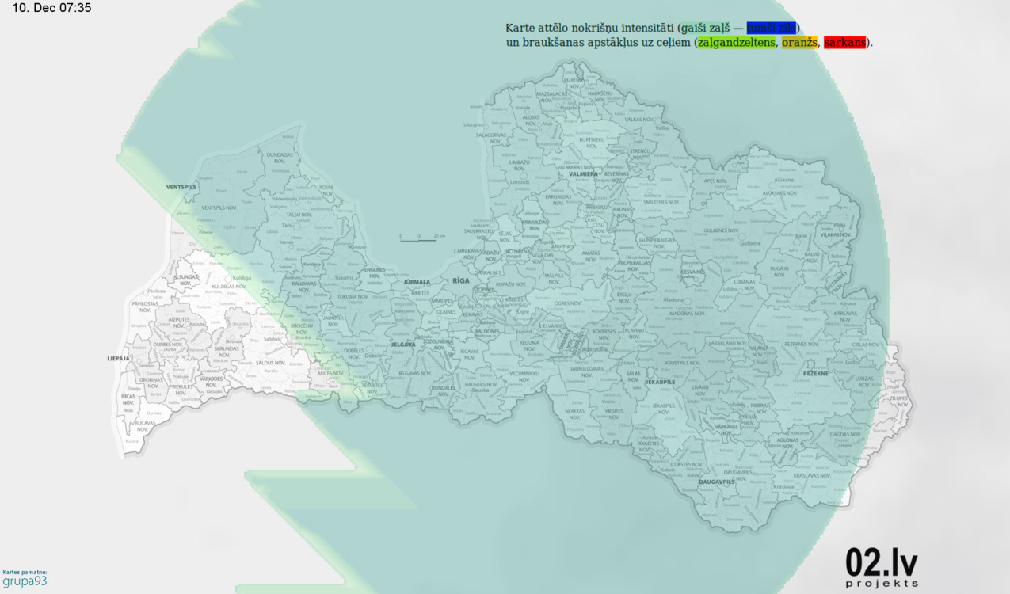
Task: Select LIEPĀJA on the map
Action: point(118,359)
